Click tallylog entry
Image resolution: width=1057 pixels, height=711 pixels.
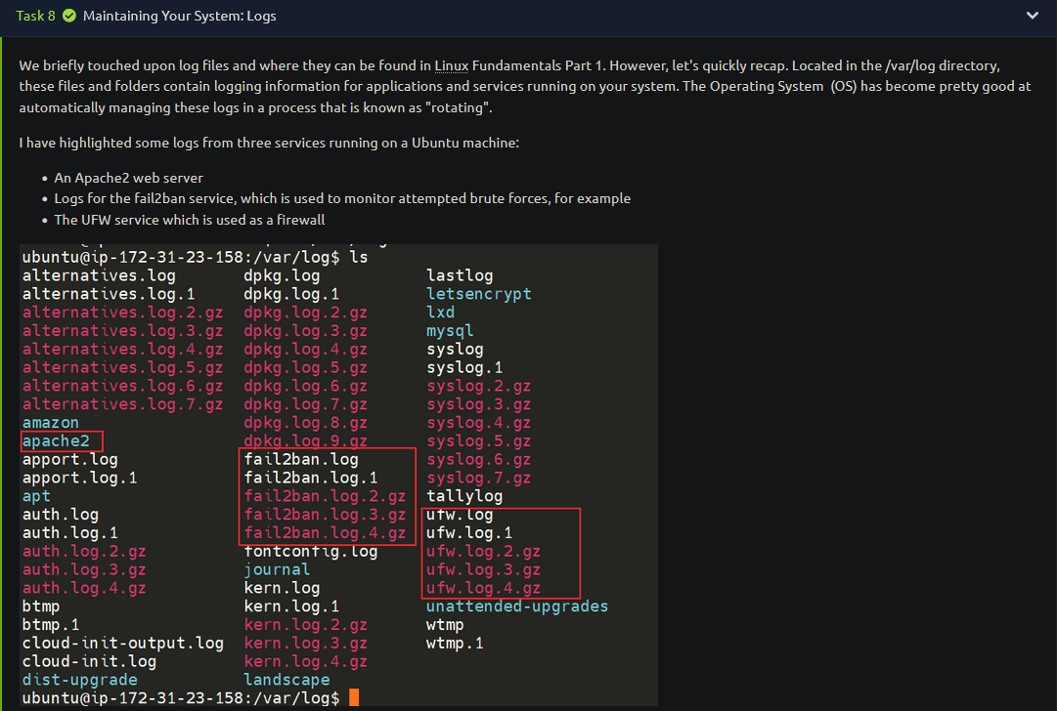[464, 496]
